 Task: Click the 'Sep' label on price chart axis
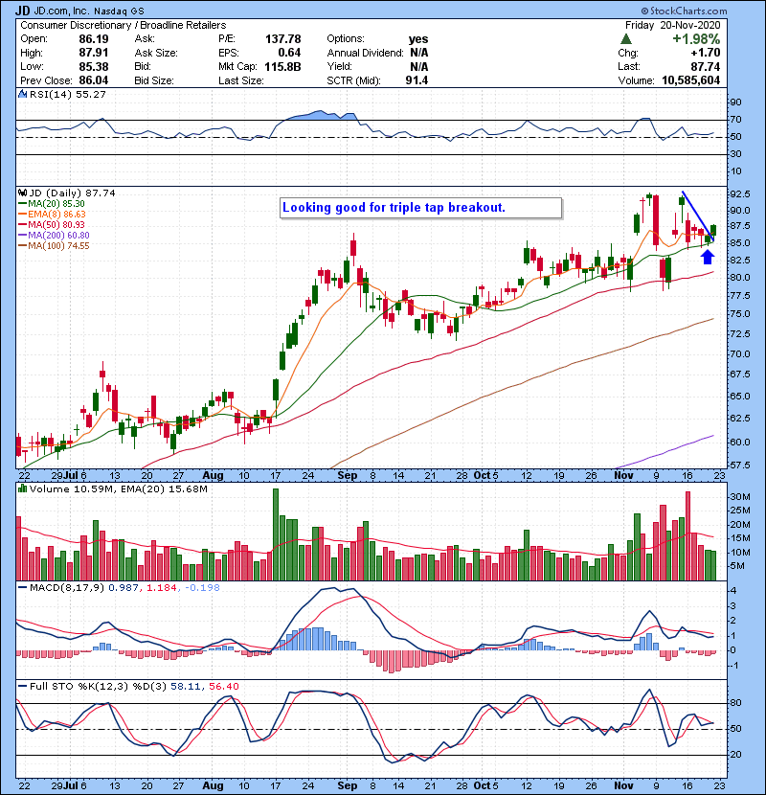[x=348, y=476]
